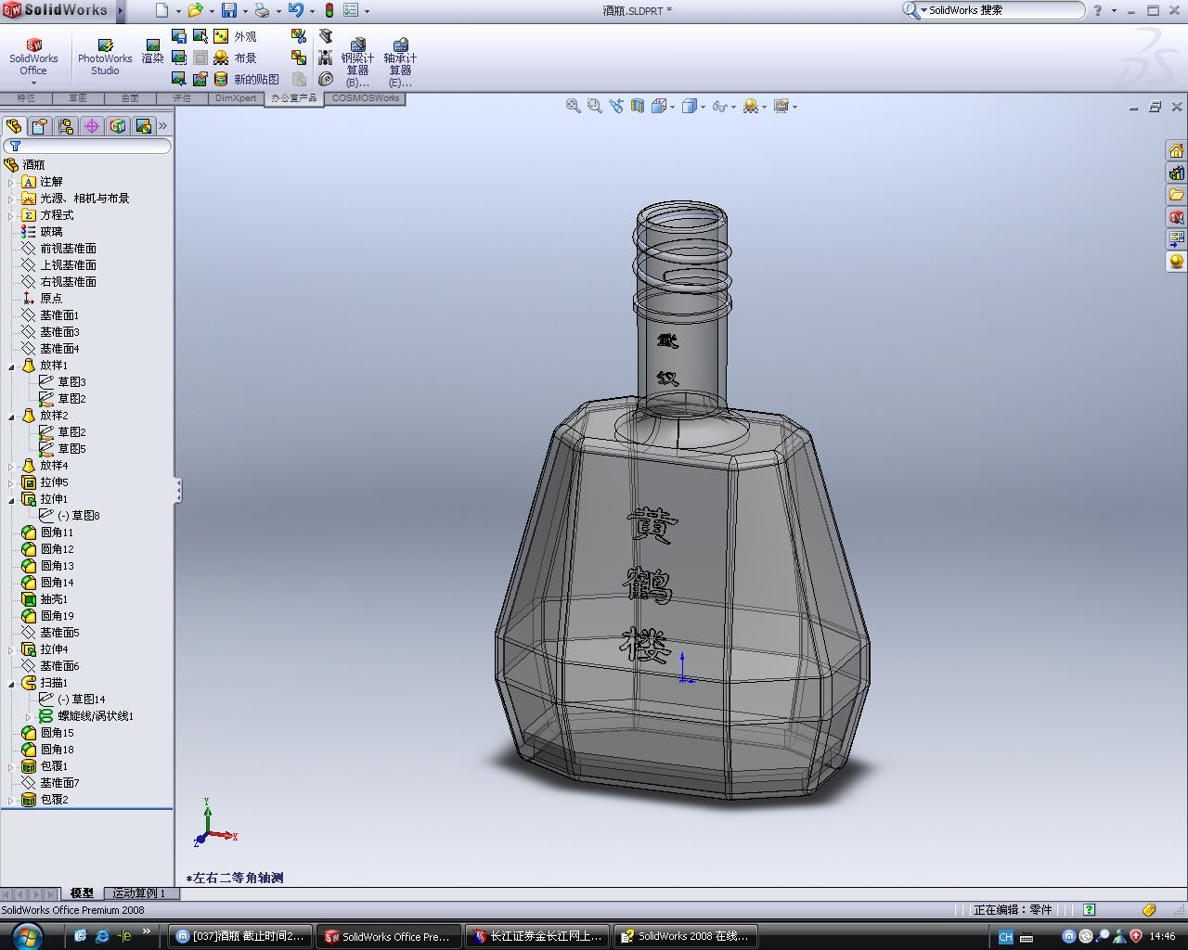Viewport: 1188px width, 950px height.
Task: Click the 外观 appearance tool
Action: pos(235,36)
